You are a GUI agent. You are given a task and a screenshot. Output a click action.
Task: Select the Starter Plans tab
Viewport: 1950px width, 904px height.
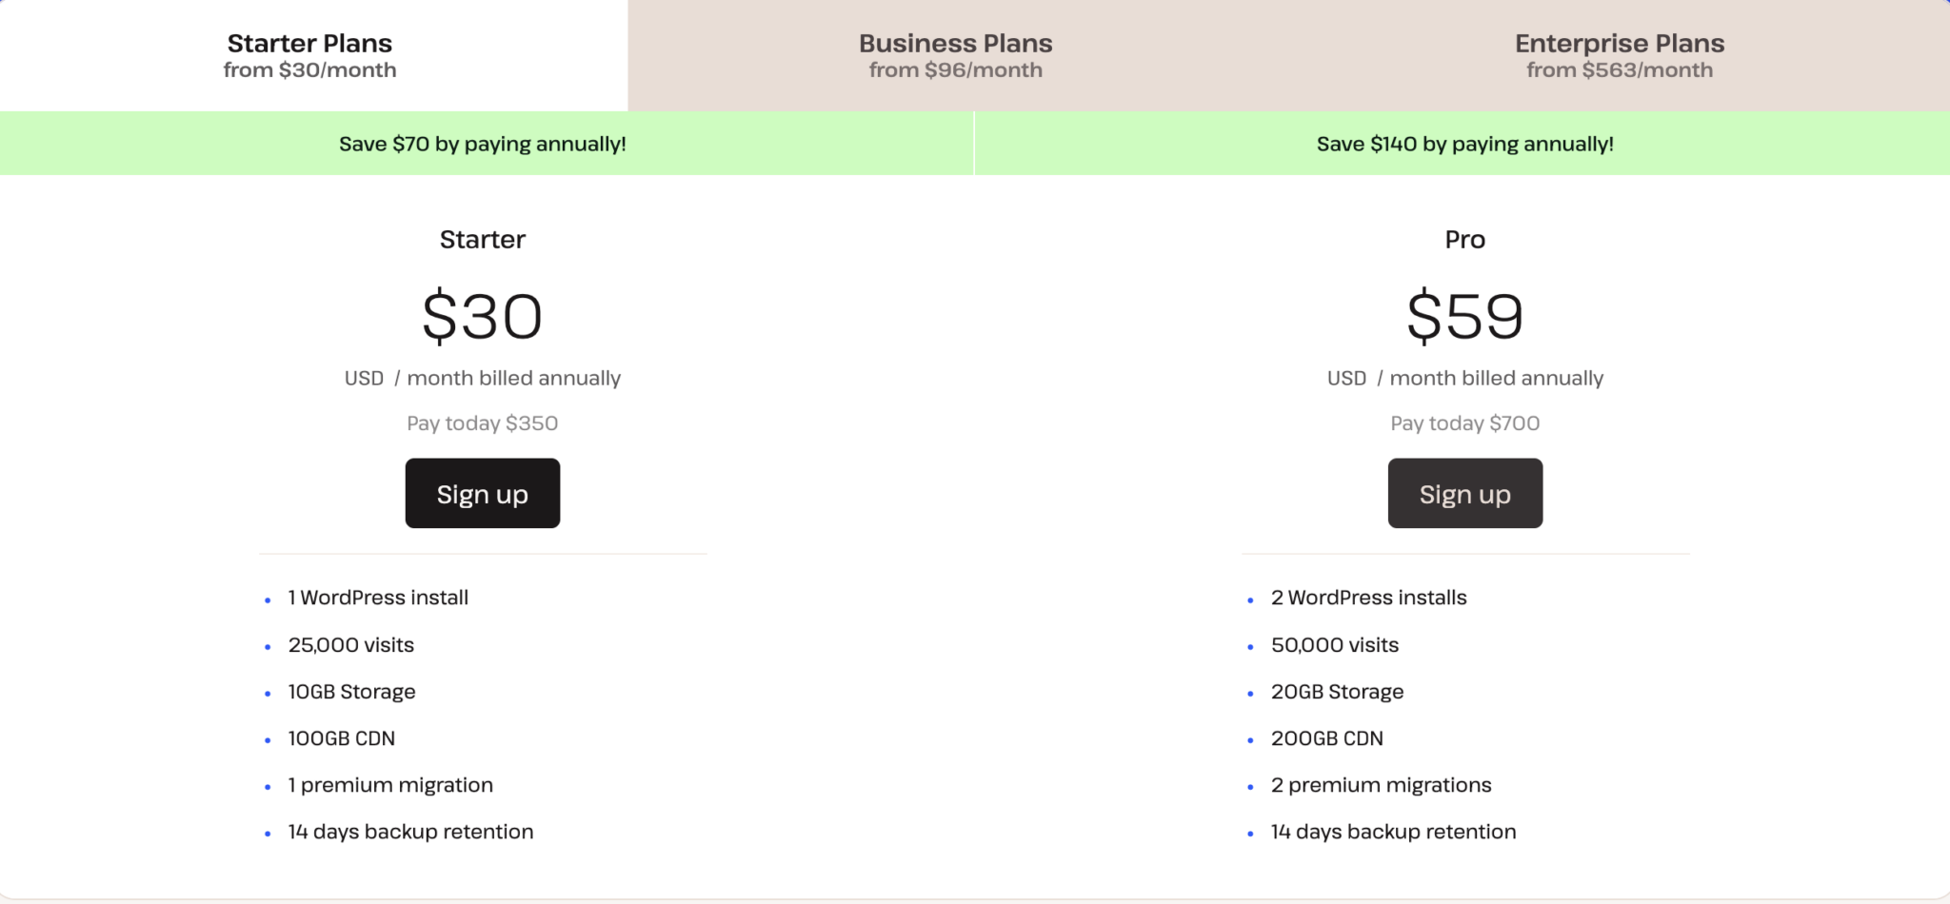(308, 54)
